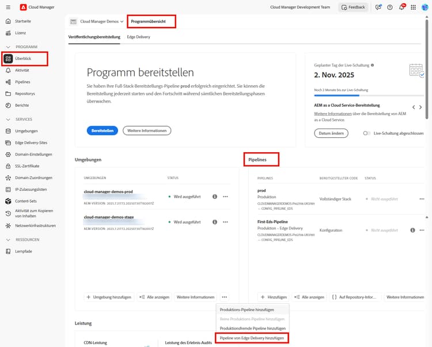Collapse the SERVICES sidebar section
This screenshot has width=432, height=347.
click(x=8, y=119)
